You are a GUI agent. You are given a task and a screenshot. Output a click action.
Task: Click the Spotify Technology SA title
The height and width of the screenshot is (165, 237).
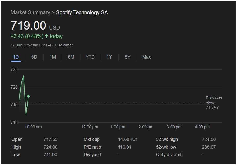(82, 12)
